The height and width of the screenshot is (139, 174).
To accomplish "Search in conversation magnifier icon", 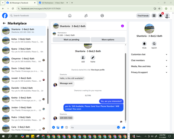I will pos(154,44).
